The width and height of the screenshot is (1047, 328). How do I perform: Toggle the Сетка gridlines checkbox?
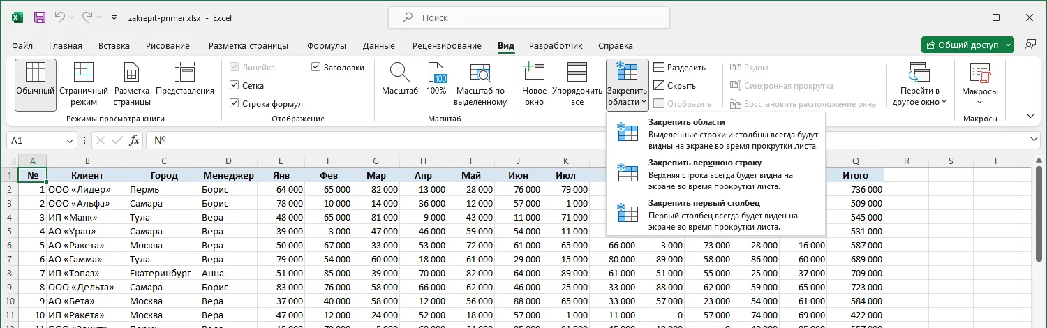pos(247,86)
